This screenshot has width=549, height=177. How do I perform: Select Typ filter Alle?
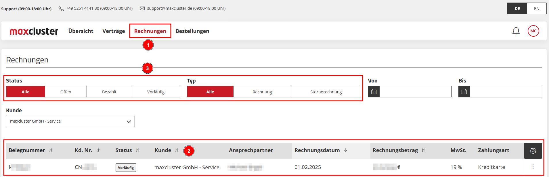tap(210, 92)
